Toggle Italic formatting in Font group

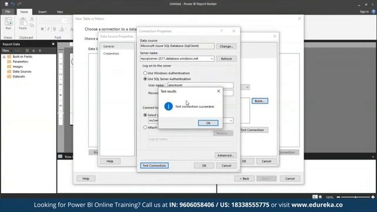coord(48,29)
